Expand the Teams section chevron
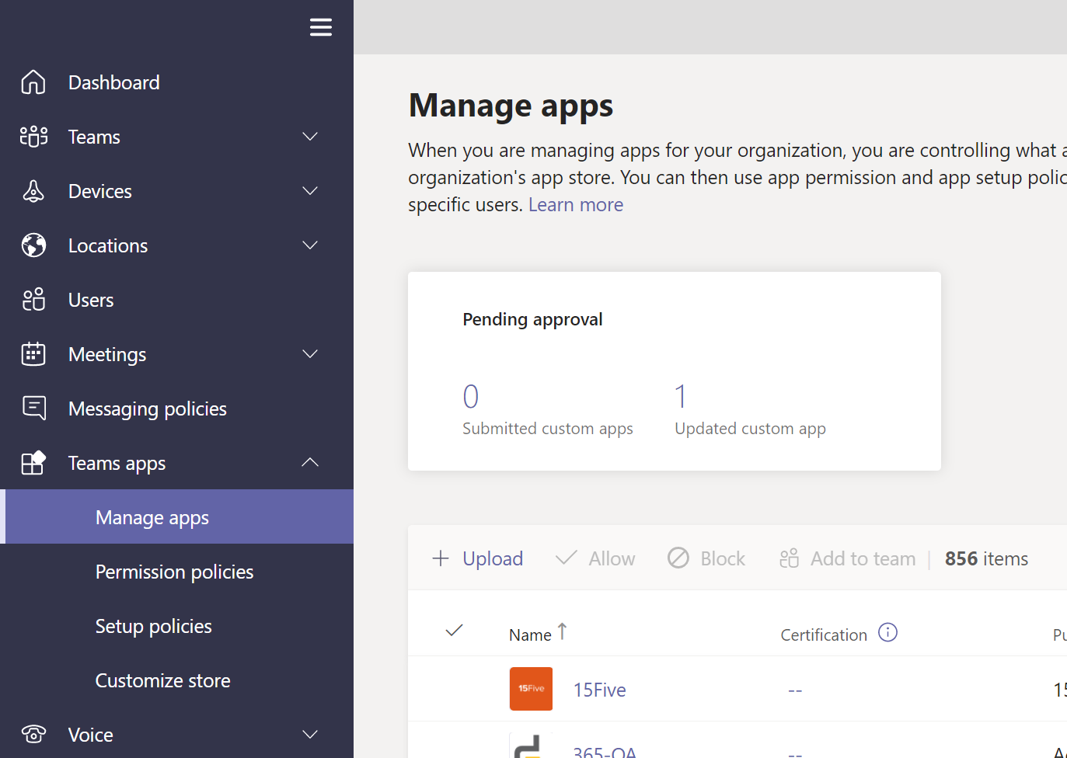The image size is (1067, 758). point(310,137)
